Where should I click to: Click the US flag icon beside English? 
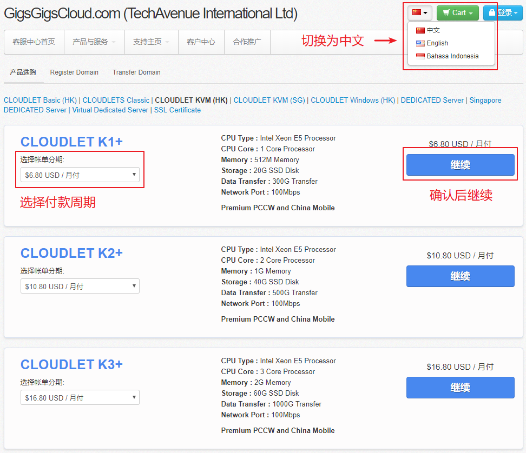tap(420, 43)
